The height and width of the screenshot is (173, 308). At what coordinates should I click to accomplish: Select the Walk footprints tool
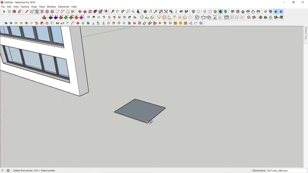[x=186, y=12]
